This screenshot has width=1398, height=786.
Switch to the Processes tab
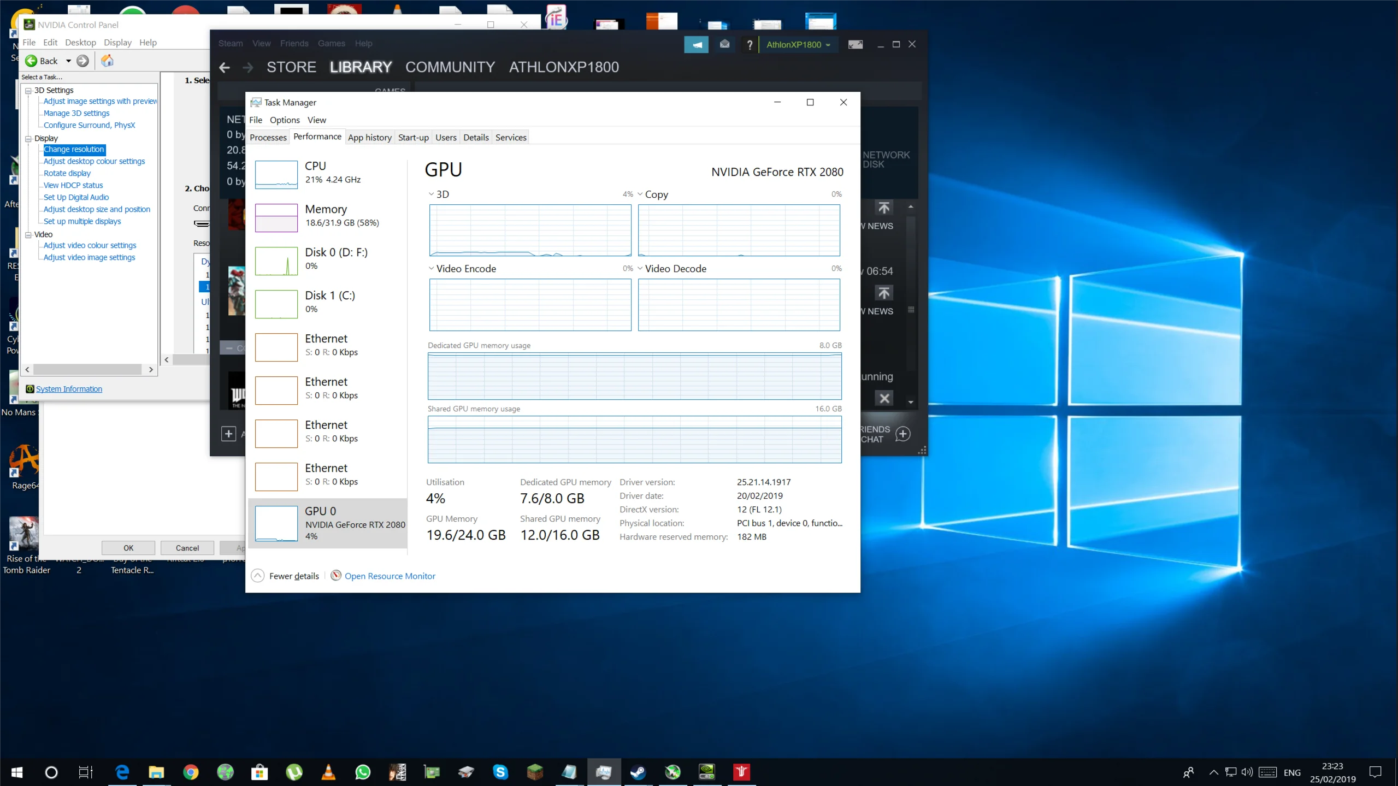point(268,138)
